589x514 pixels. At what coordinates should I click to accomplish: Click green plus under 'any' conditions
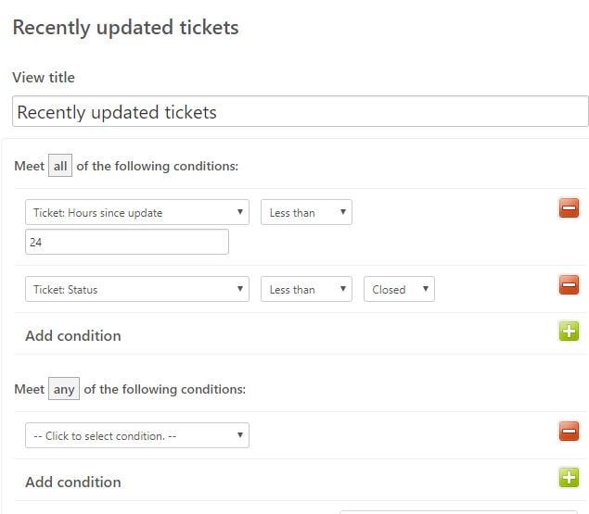click(569, 477)
